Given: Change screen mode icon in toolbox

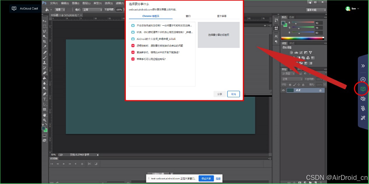Looking at the screenshot, I should point(45,141).
